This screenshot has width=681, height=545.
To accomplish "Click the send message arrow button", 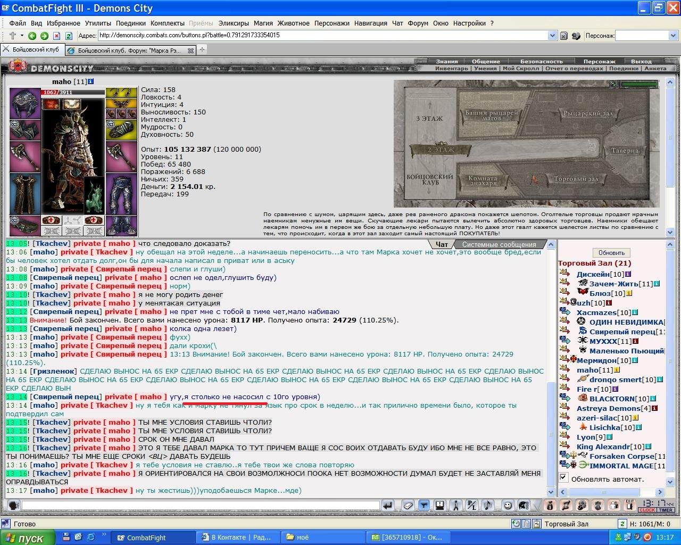I will [388, 506].
